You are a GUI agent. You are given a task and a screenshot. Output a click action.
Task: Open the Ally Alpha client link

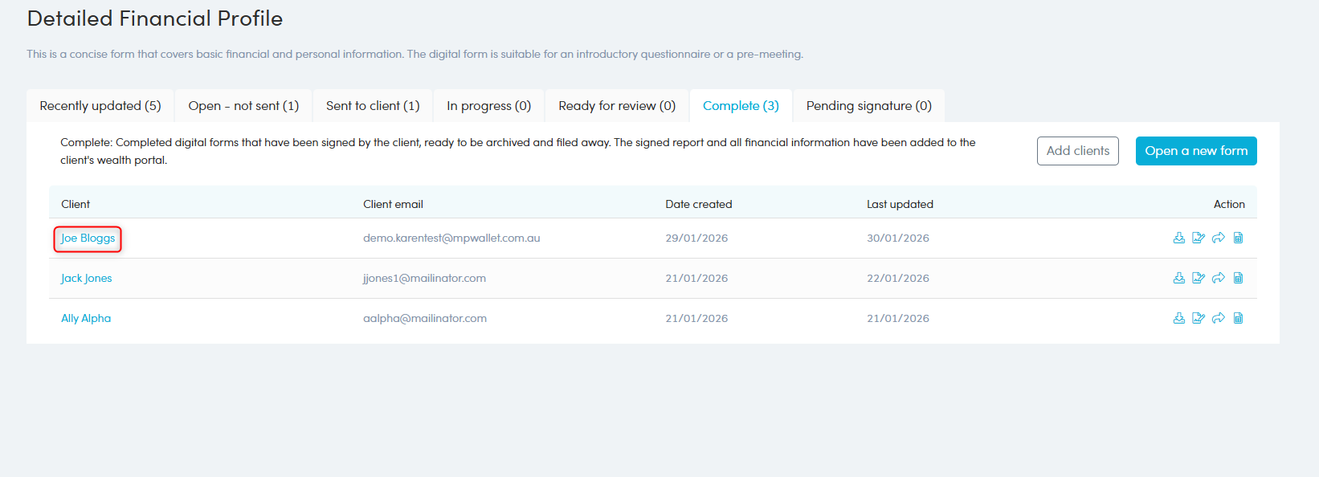pyautogui.click(x=86, y=319)
